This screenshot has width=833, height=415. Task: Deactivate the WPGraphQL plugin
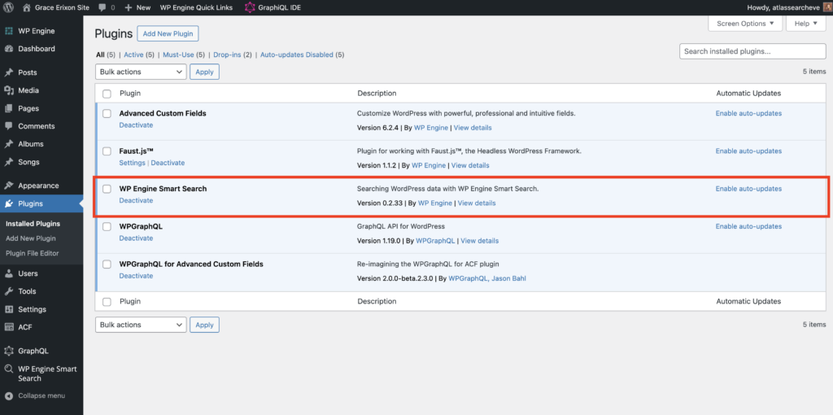pyautogui.click(x=136, y=238)
